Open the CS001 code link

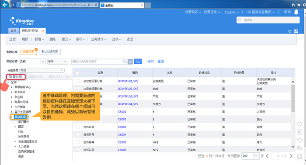point(122,112)
